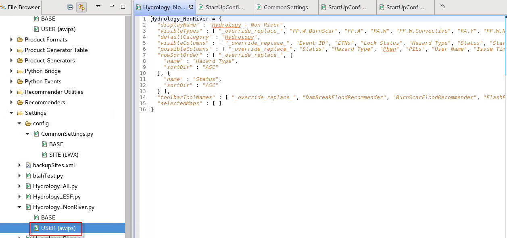507x238 pixels.
Task: Show the hidden editors overflow list (»3)
Action: (x=443, y=7)
